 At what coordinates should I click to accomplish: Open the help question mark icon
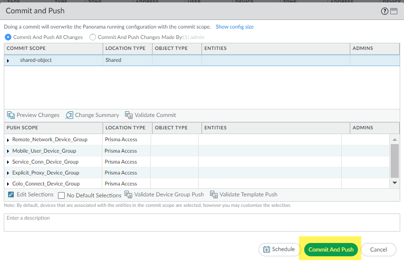[385, 11]
